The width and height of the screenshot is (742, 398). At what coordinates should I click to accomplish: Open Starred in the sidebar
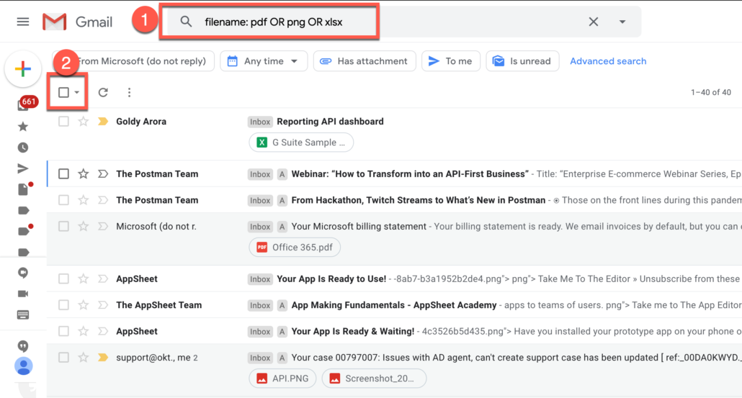point(23,127)
